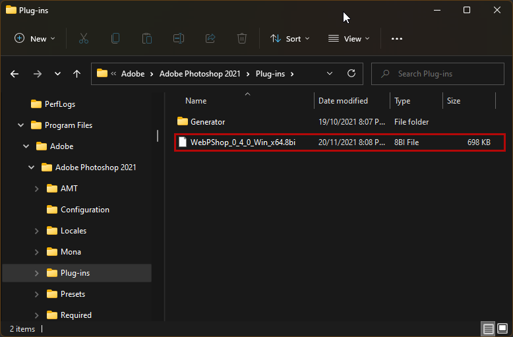Select AMT folder in tree
Screen dimensions: 513x337
click(x=69, y=189)
